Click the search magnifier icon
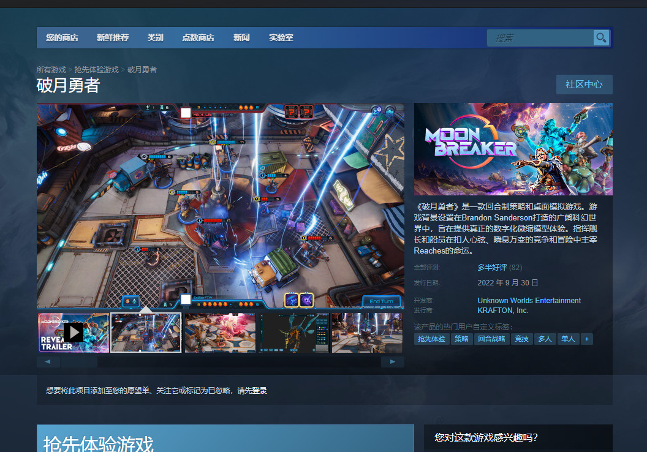 [601, 38]
